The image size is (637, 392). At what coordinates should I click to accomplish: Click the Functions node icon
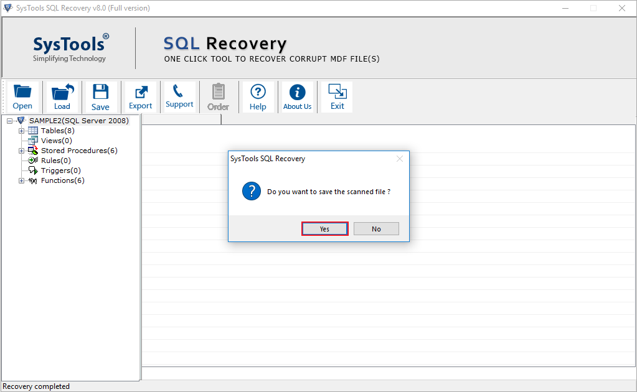[x=33, y=180]
